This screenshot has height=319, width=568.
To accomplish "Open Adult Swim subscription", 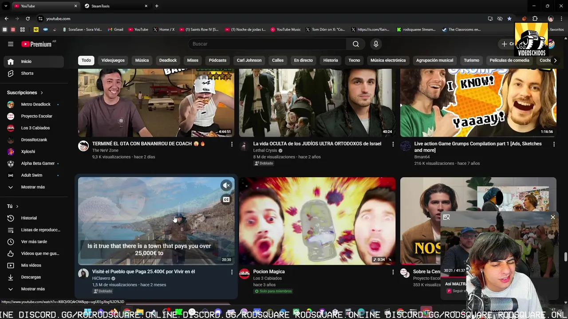I will coord(33,175).
